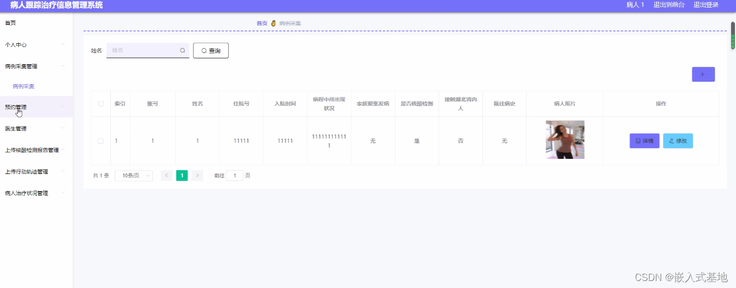The height and width of the screenshot is (288, 736).
Task: Click the 索引 column header
Action: 120,104
